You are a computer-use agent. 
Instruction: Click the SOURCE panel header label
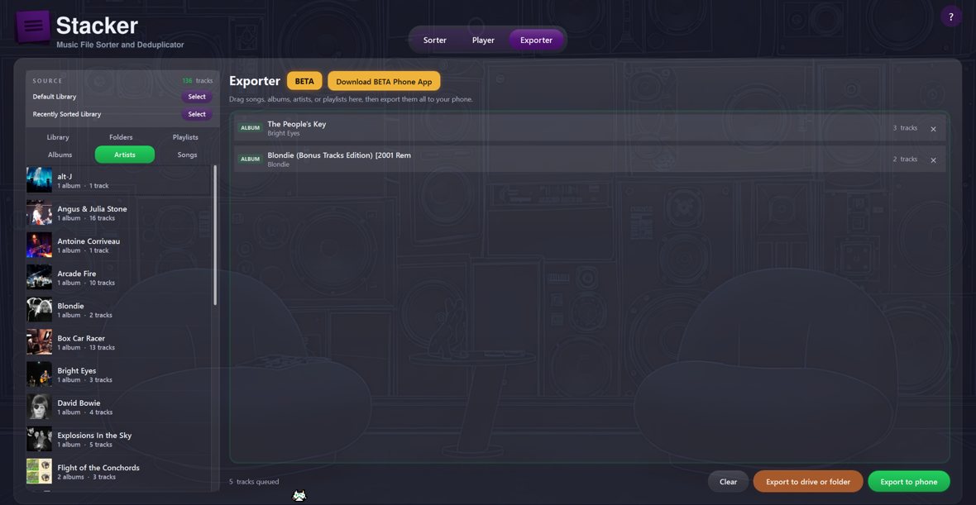pyautogui.click(x=48, y=81)
